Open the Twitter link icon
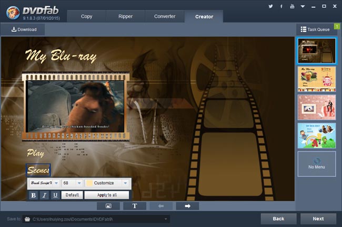 (x=270, y=6)
